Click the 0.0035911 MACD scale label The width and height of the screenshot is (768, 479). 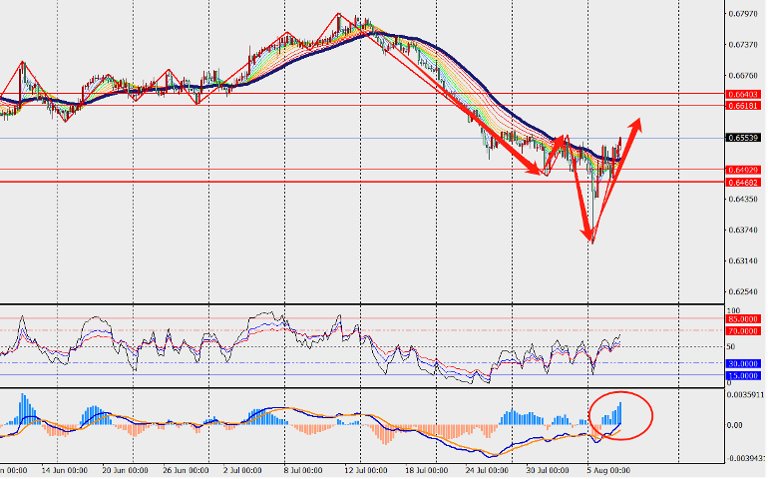pyautogui.click(x=745, y=394)
